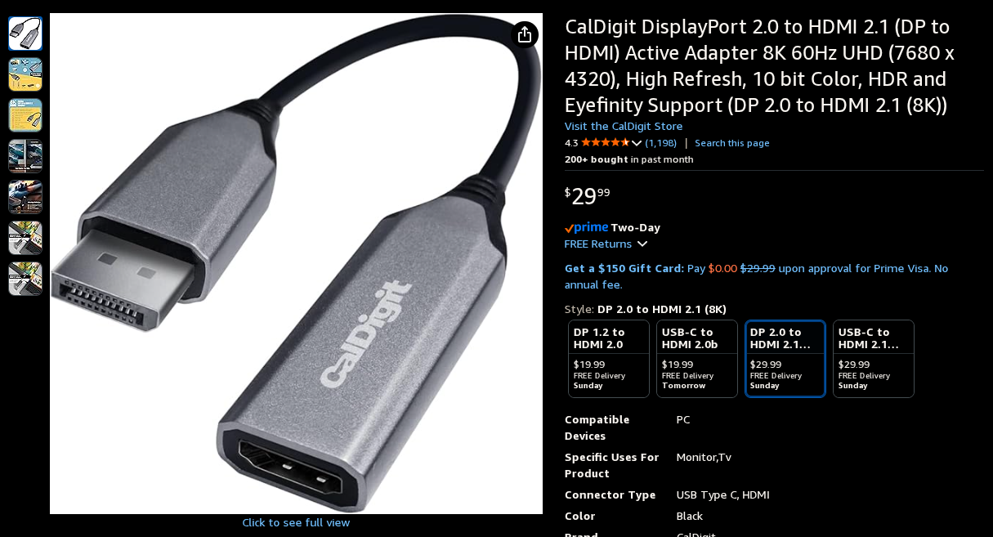Choose the DP 2.0 to HDMI 2.1 style

pos(785,359)
